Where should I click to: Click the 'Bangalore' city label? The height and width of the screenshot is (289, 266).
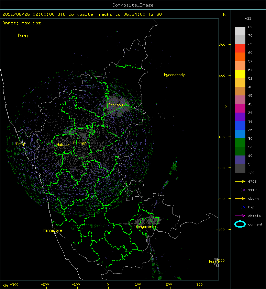(145, 227)
